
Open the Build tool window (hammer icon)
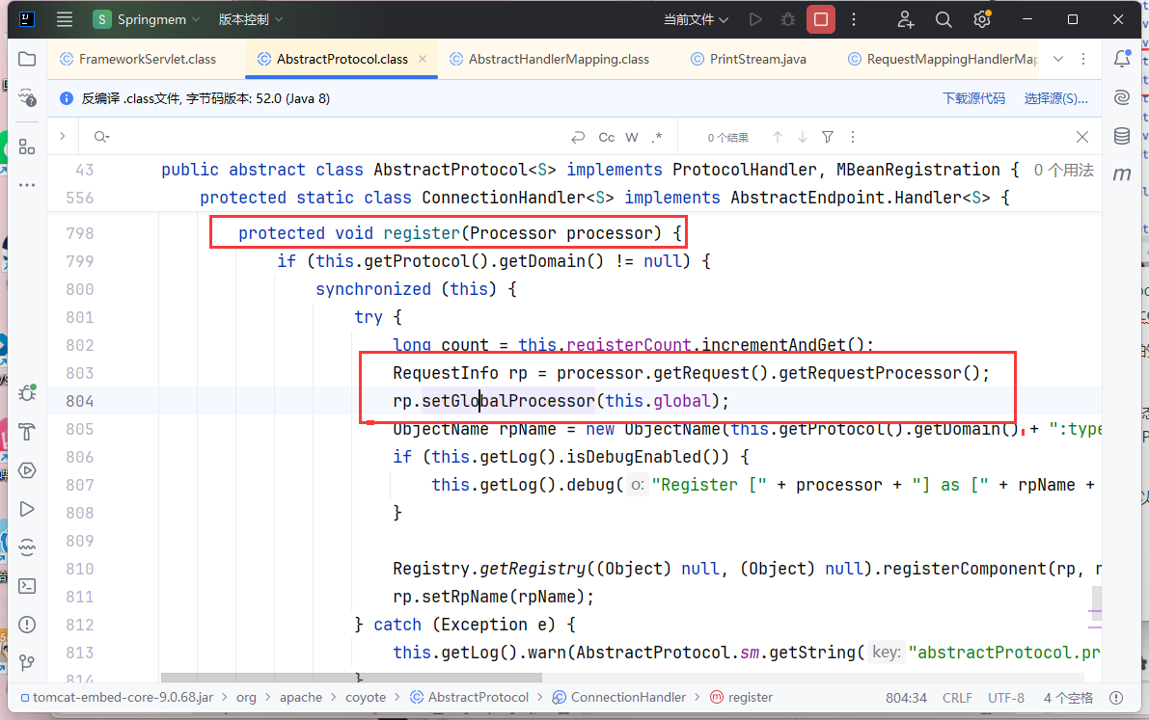coord(27,431)
